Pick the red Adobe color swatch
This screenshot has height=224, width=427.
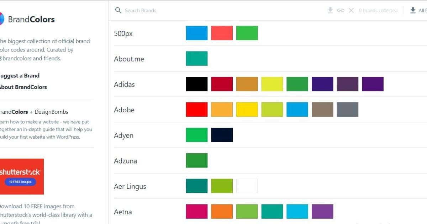197,110
